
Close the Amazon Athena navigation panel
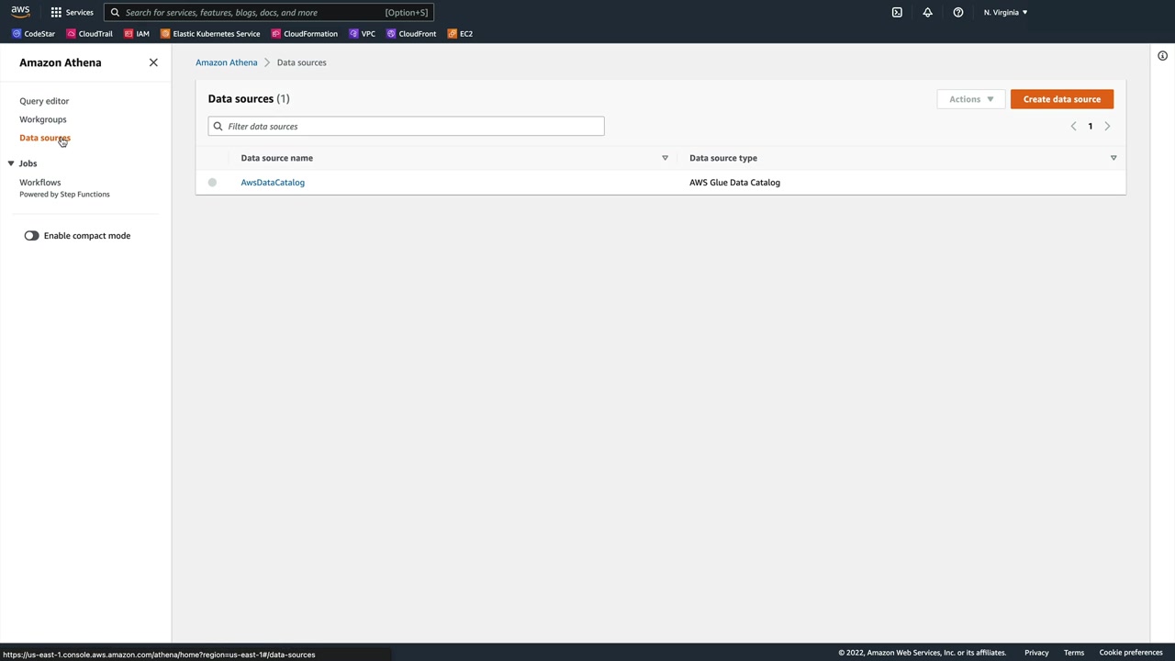[x=153, y=62]
